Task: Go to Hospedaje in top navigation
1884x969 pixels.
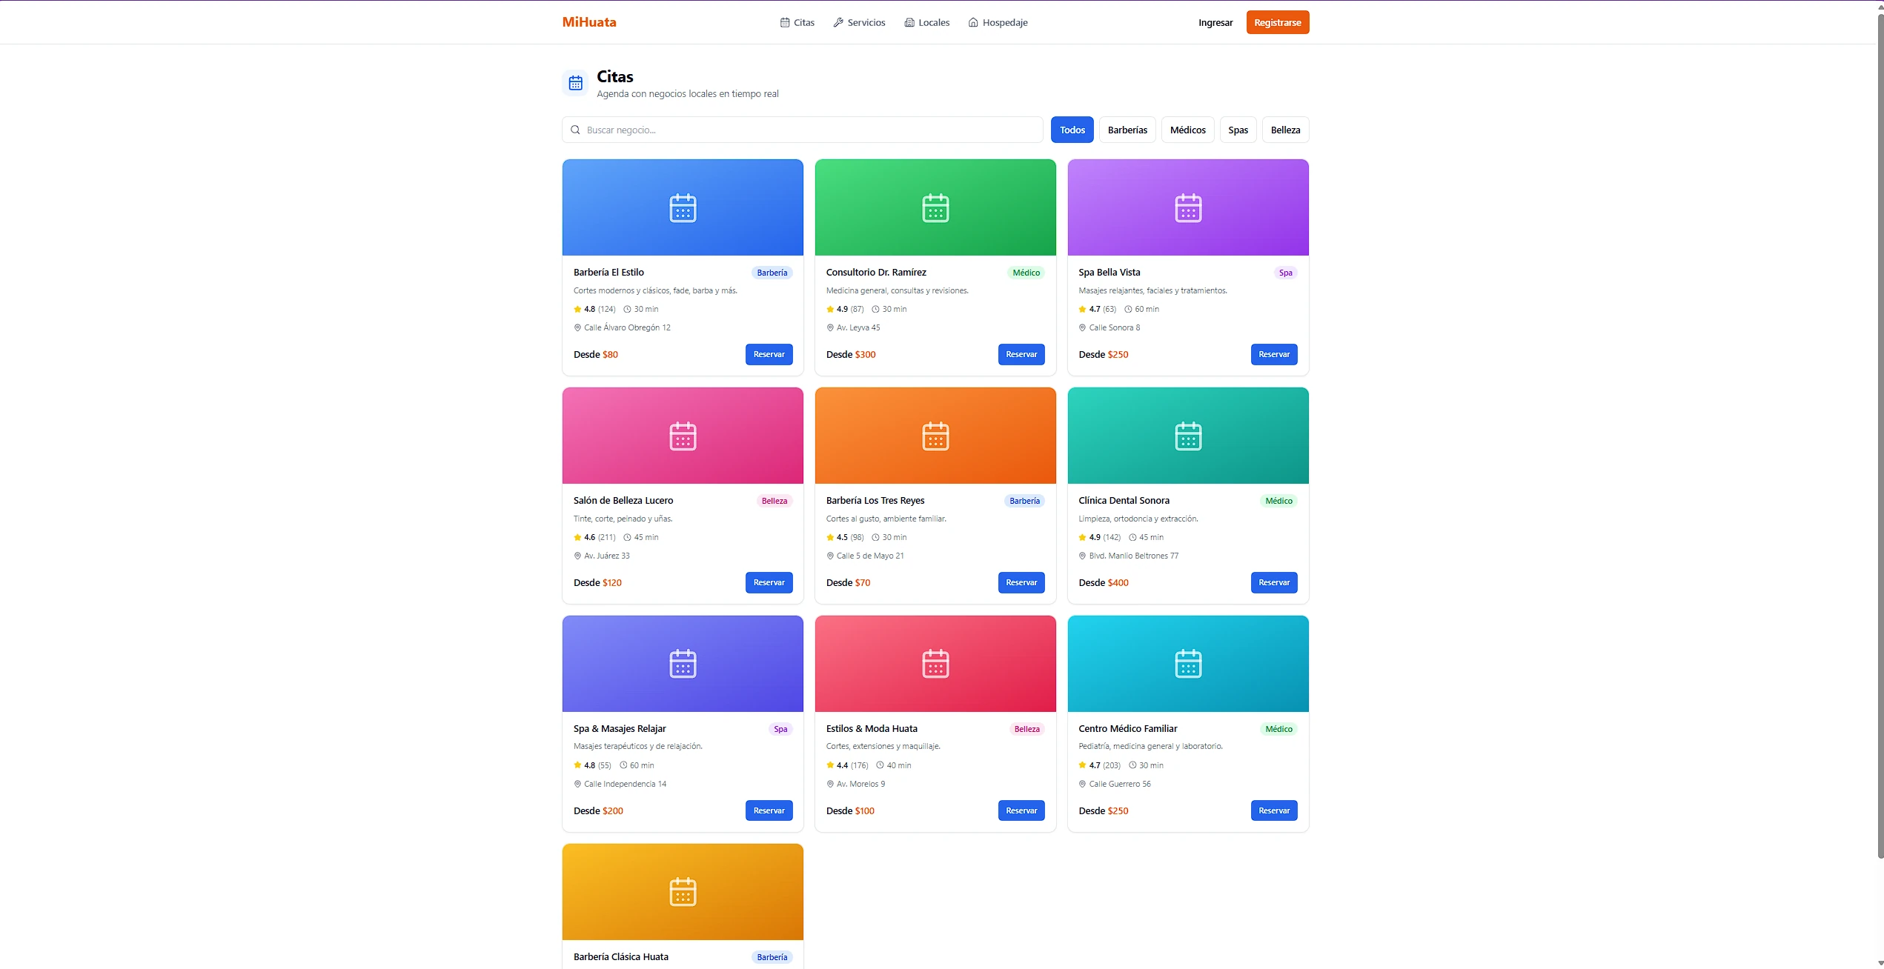Action: pos(998,23)
